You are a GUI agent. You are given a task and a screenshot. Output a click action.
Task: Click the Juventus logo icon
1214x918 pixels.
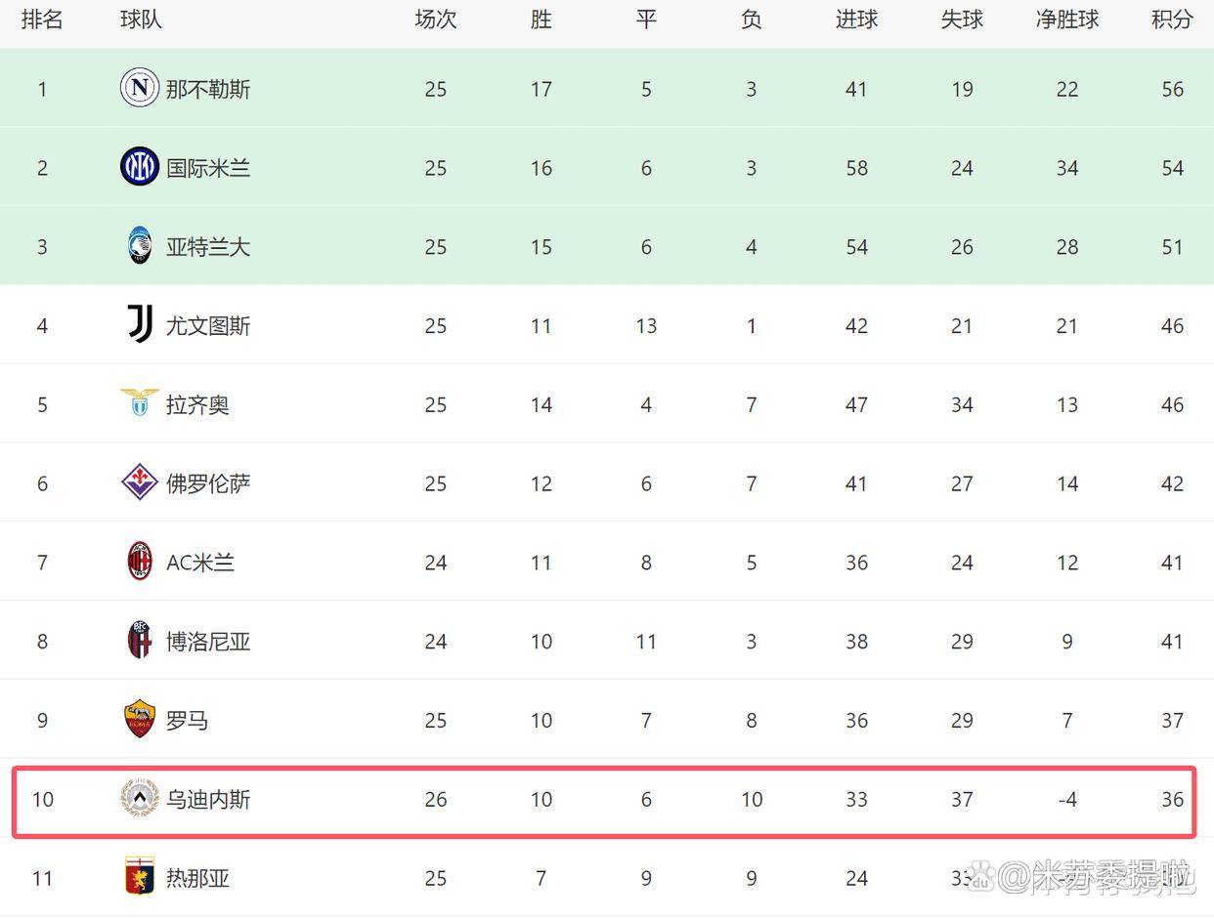click(x=140, y=325)
